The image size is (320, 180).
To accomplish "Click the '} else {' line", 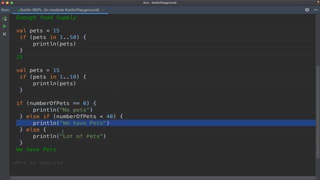I will click(33, 129).
